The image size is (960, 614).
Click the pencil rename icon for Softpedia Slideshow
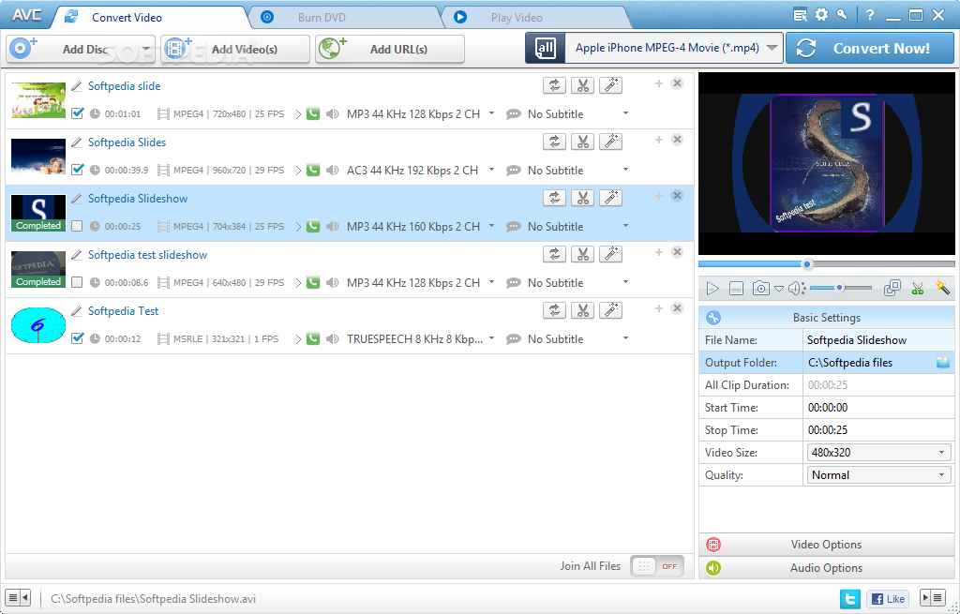(x=77, y=199)
